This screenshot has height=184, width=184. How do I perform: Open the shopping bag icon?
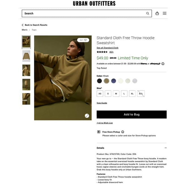point(157,13)
